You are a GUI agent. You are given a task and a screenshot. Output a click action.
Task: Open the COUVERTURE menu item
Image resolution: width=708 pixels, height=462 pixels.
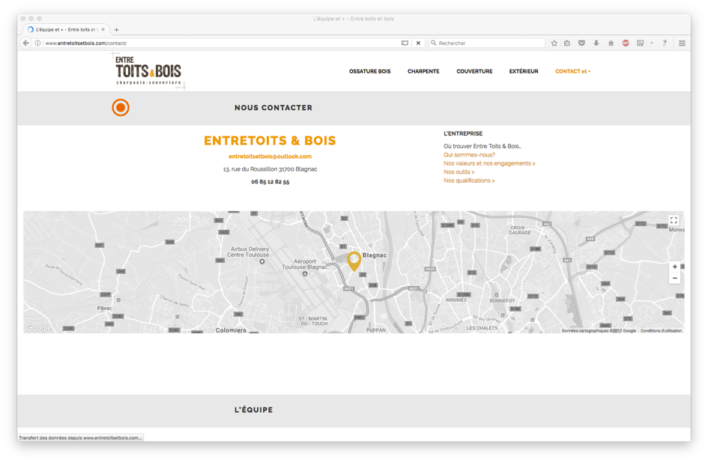coord(474,71)
